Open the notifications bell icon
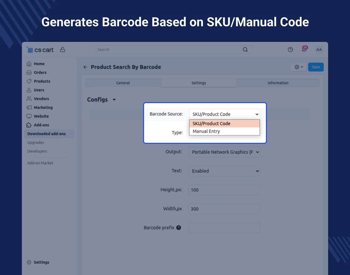The height and width of the screenshot is (275, 350). click(x=304, y=49)
